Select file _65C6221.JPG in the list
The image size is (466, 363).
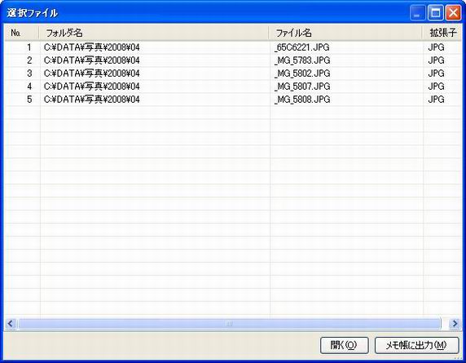302,47
